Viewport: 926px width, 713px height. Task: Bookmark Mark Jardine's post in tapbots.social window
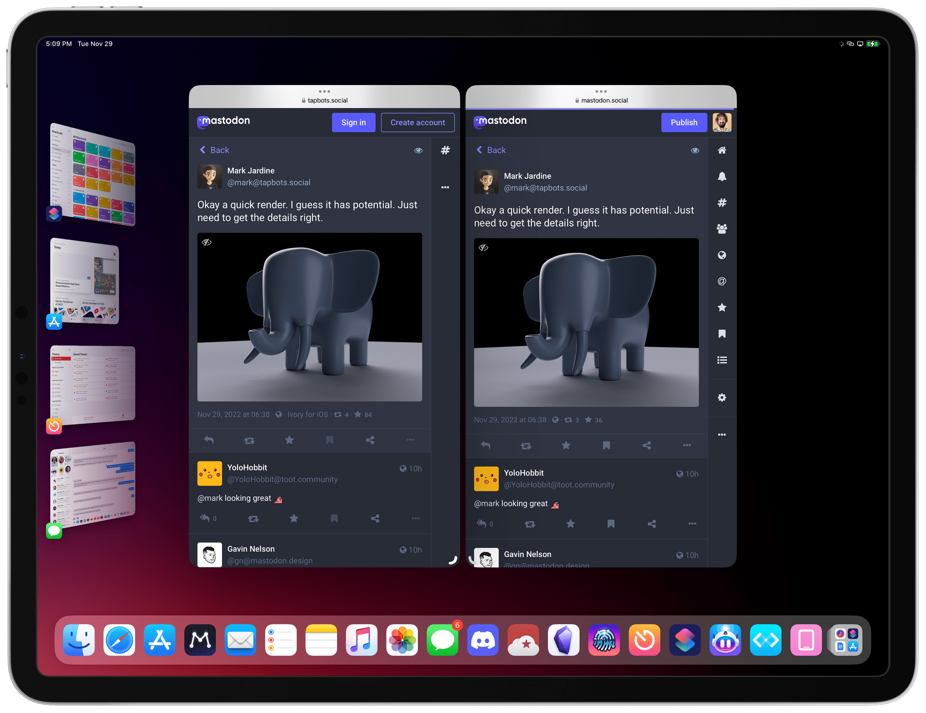[x=330, y=440]
